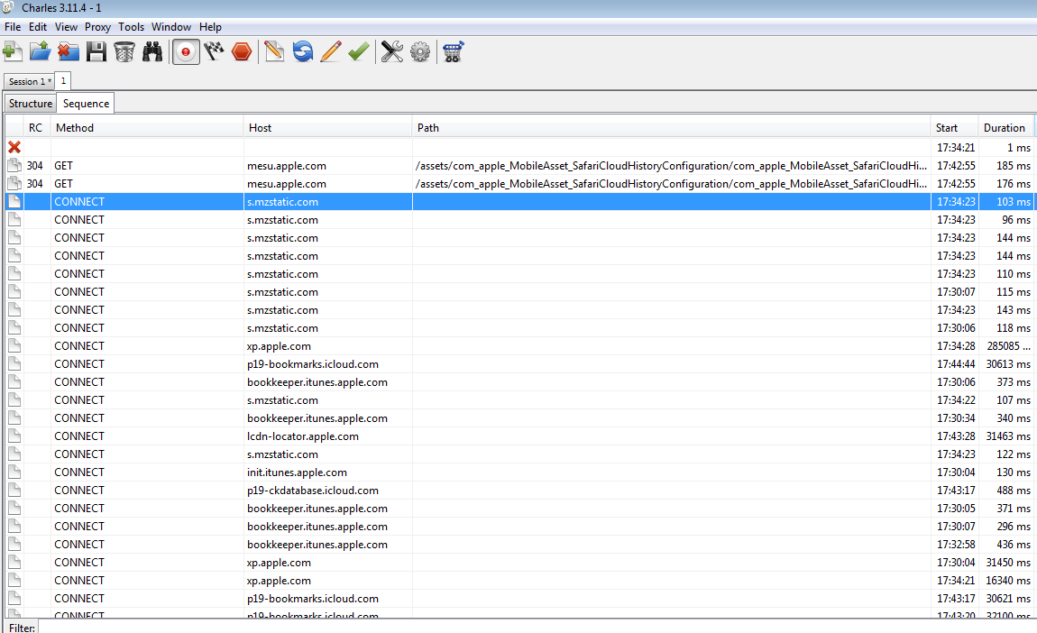Sort by the Method column header
Screen dimensions: 1037x633
(147, 128)
